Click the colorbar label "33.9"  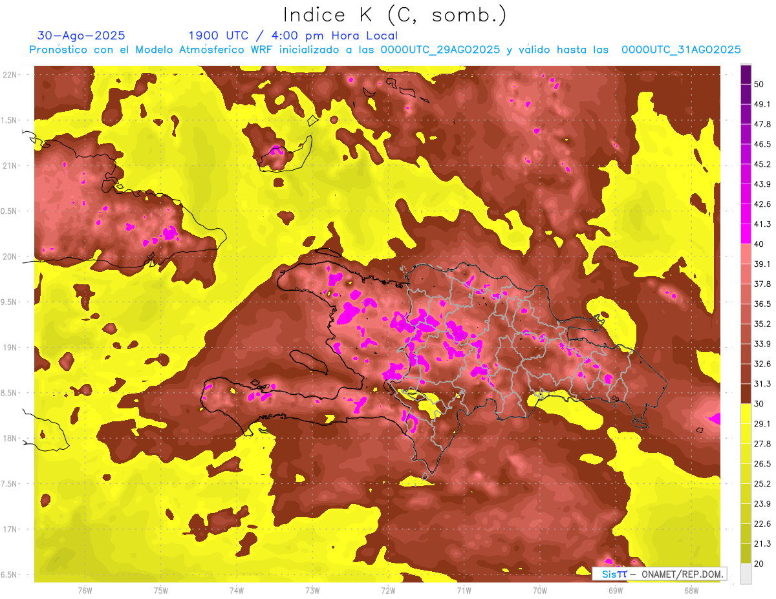(762, 344)
